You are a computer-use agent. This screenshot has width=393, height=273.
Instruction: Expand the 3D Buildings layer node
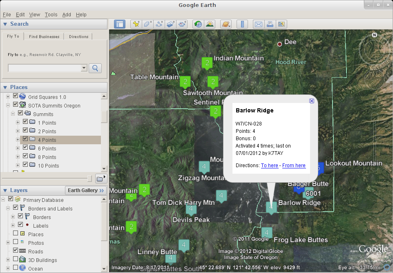8,260
